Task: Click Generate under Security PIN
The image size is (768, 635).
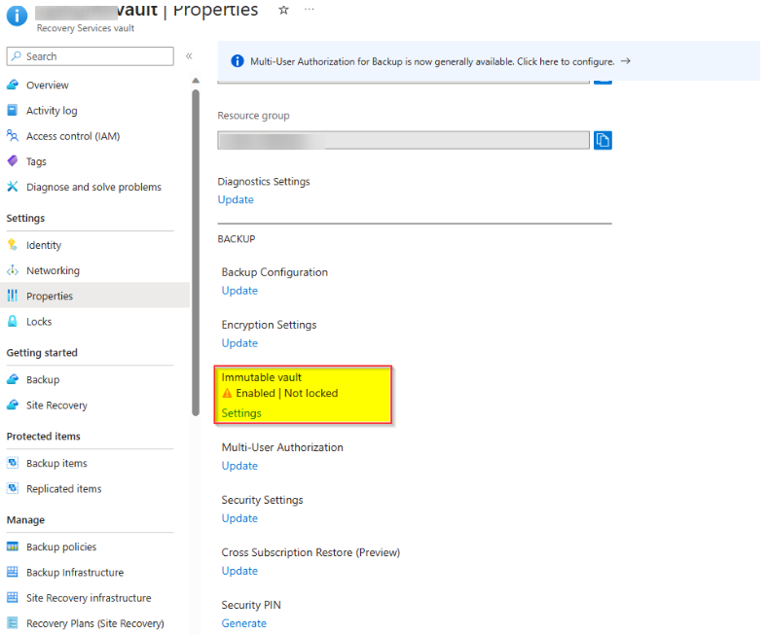Action: tap(244, 623)
